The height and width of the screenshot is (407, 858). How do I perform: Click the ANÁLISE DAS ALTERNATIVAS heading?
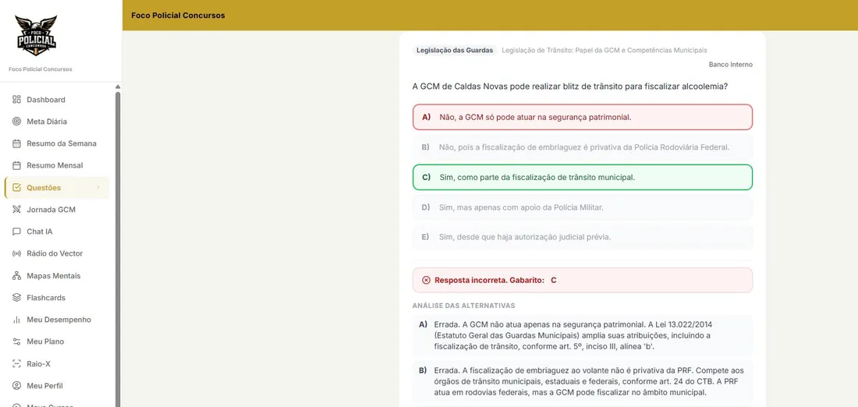[463, 306]
